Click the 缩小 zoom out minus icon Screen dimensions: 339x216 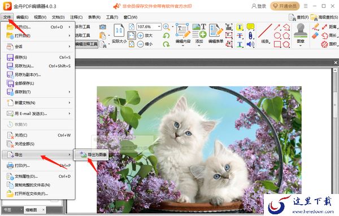141,44
